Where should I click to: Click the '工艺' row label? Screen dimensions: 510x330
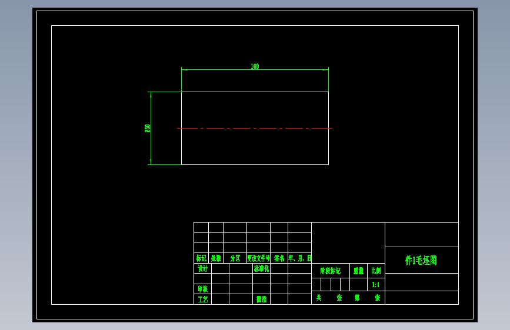pyautogui.click(x=202, y=299)
